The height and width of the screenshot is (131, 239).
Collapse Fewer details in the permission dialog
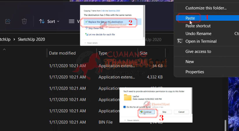click(131, 120)
